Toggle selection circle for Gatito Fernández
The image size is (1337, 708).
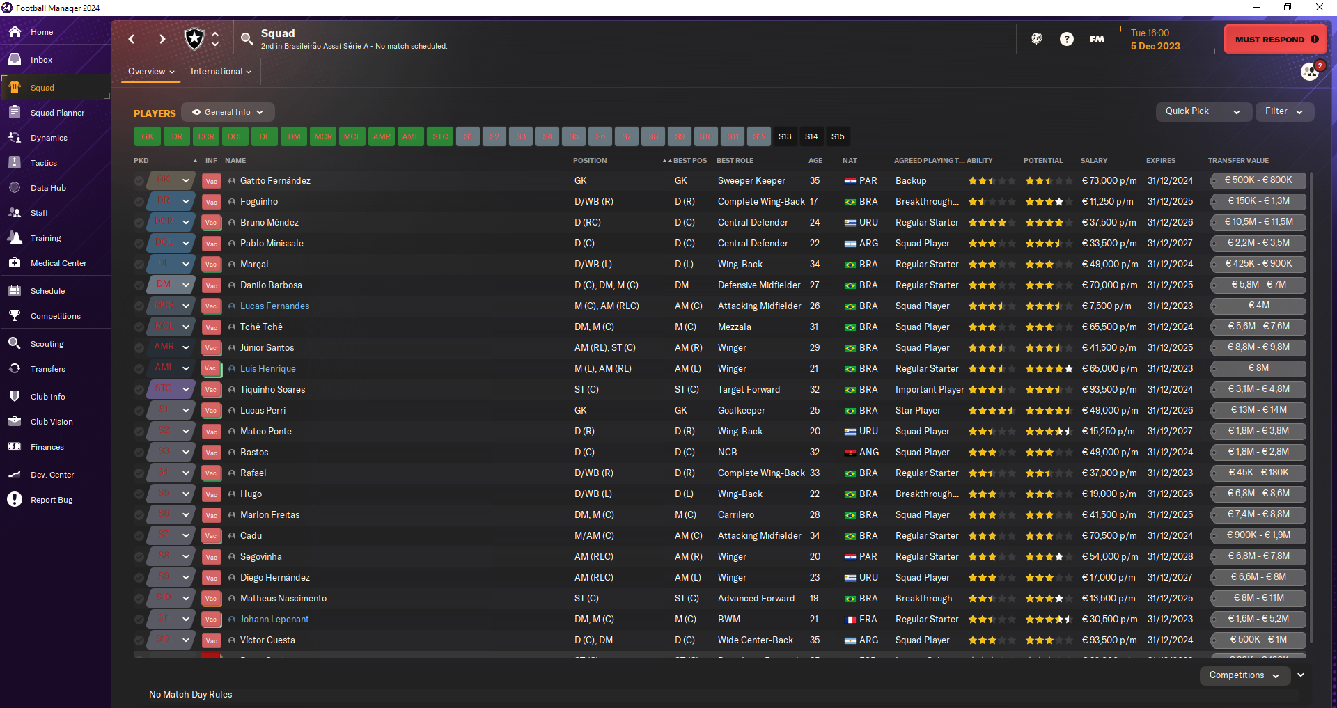[139, 181]
